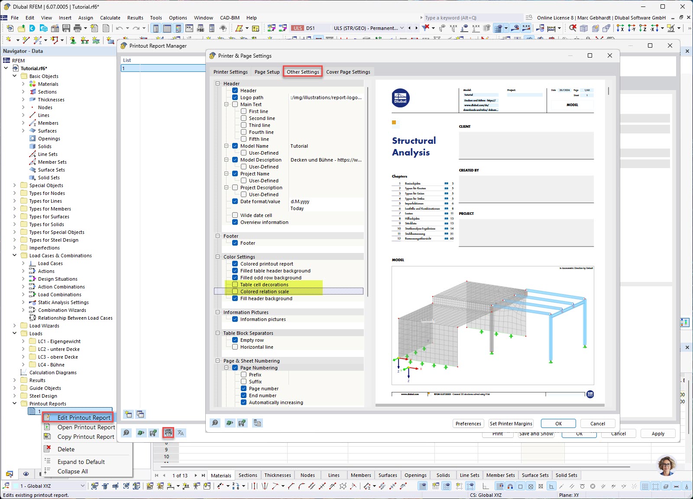Collapse the Header section in Other Settings
The image size is (693, 499).
[x=217, y=83]
